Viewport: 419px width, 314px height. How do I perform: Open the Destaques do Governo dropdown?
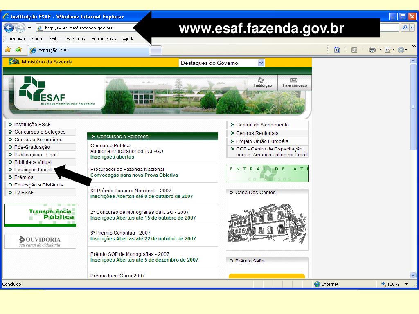222,63
